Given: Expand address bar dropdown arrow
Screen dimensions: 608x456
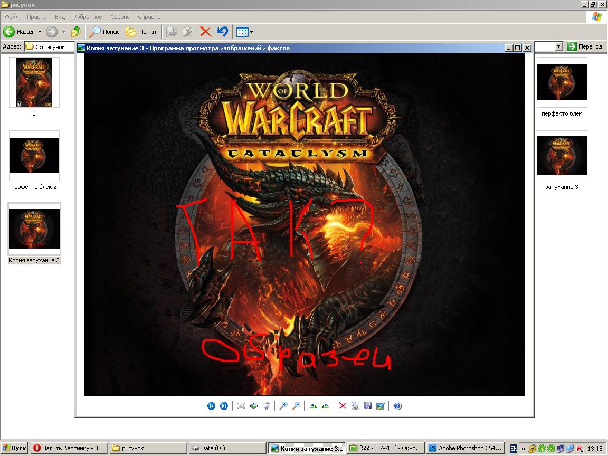Looking at the screenshot, I should [558, 46].
